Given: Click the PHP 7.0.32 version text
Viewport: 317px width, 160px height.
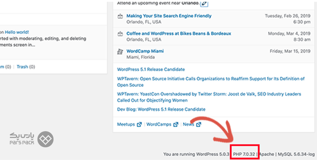Looking at the screenshot, I should 244,154.
